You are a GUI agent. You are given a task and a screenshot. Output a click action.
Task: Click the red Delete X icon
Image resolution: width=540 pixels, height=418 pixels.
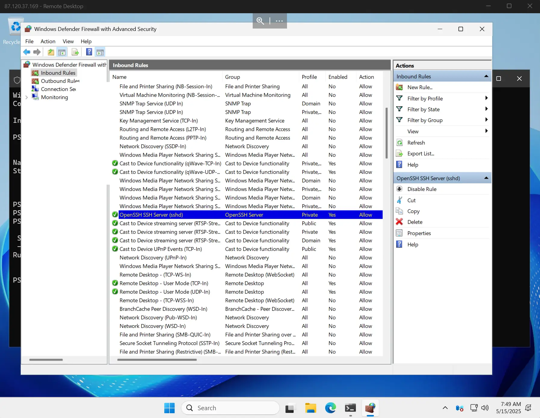coord(399,222)
